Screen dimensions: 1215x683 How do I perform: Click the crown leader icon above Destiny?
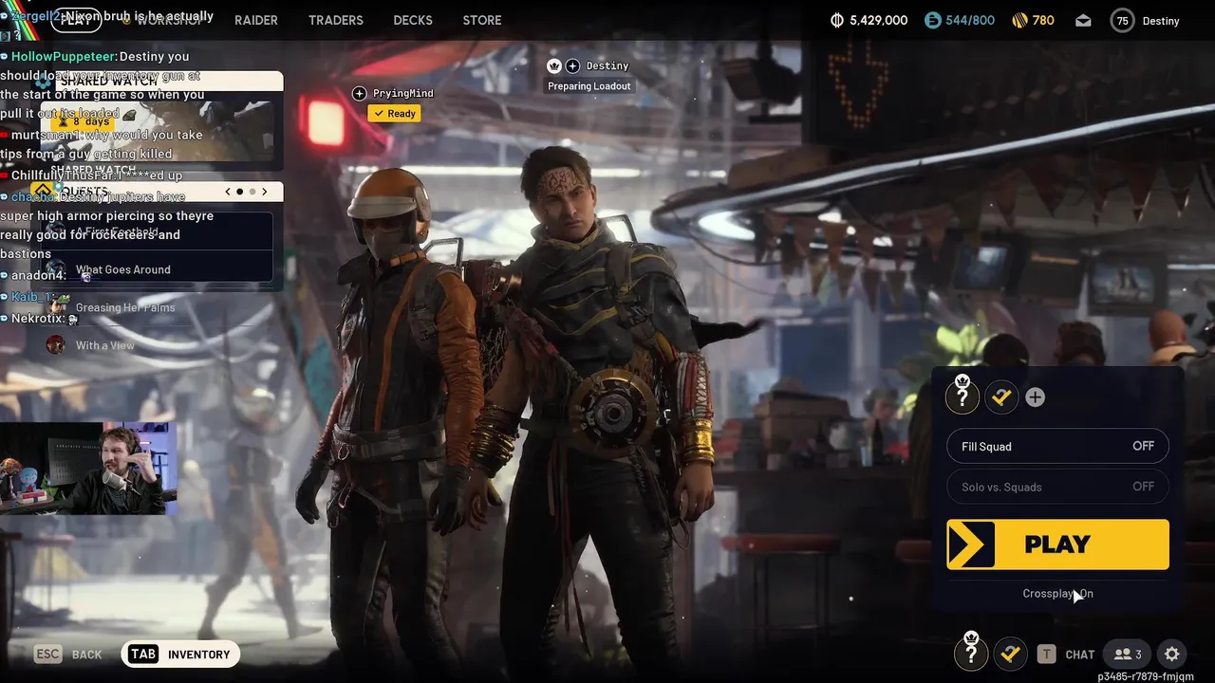point(554,65)
